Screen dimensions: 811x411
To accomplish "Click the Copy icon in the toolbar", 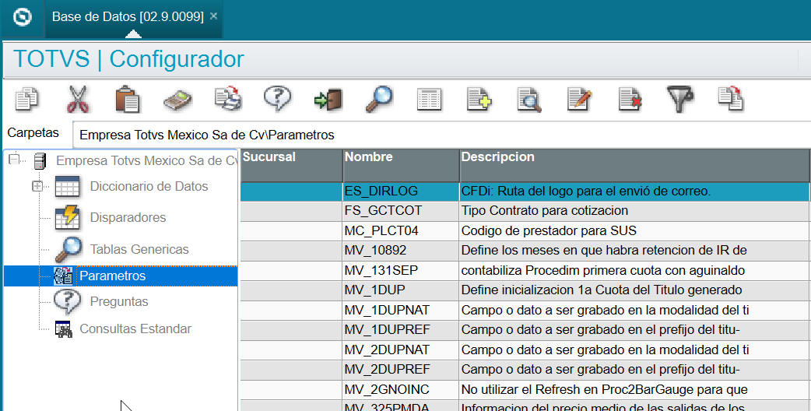I will pos(26,99).
